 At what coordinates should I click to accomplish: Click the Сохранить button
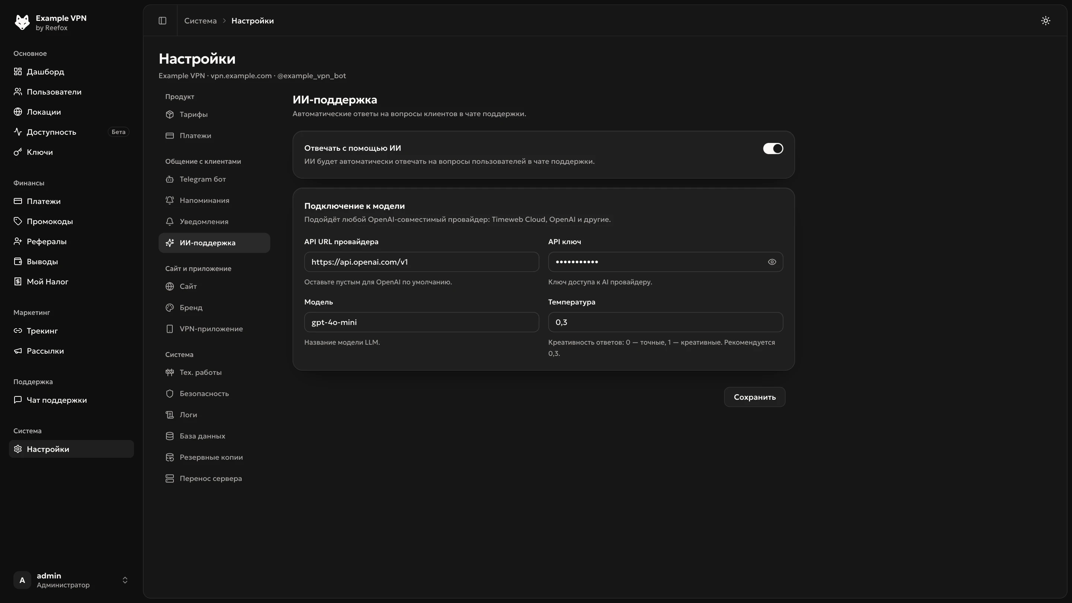[x=754, y=397]
